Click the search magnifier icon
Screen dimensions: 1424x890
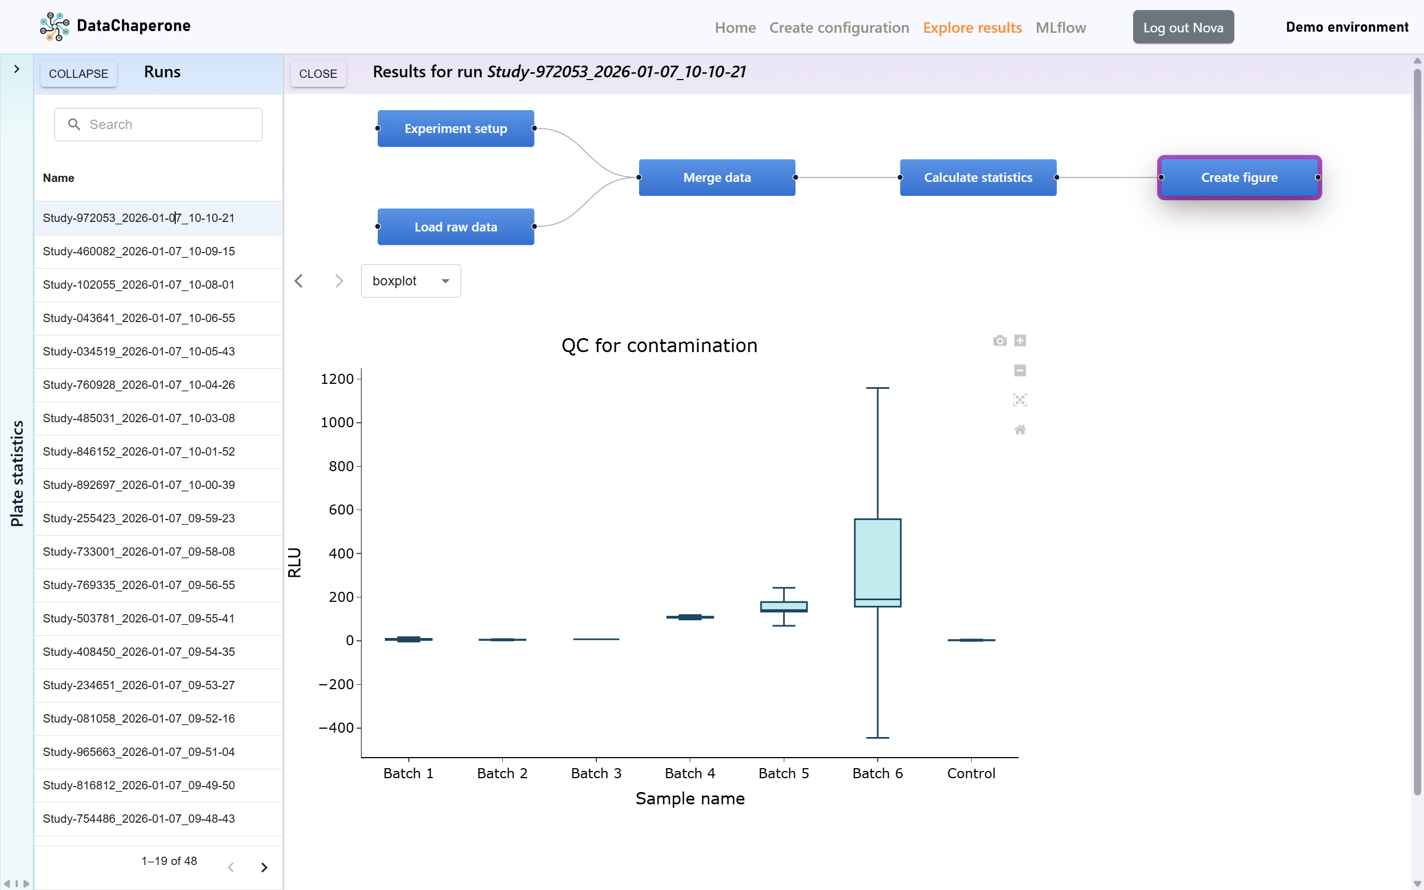coord(74,124)
